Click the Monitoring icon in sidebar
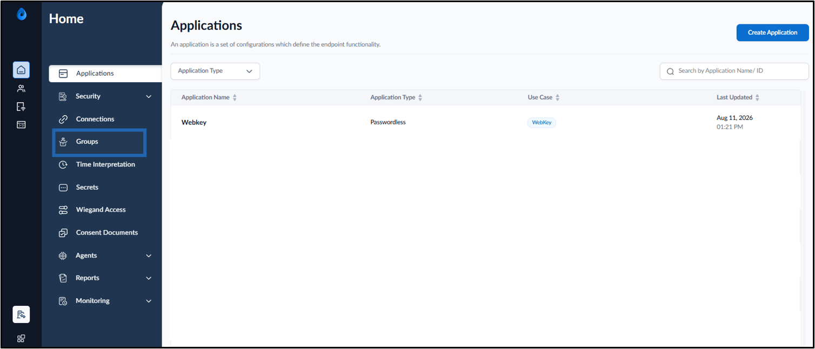Viewport: 815px width, 349px height. [63, 301]
